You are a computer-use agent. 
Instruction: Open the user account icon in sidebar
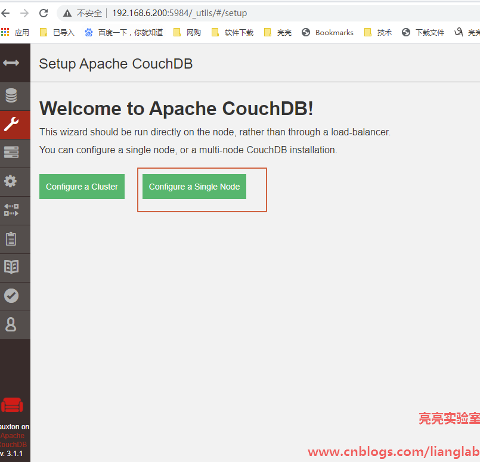tap(11, 324)
